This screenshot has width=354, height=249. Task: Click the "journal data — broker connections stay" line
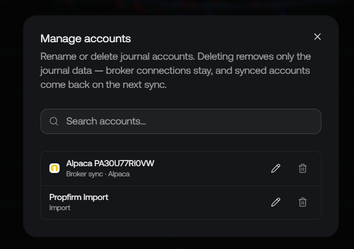pos(126,70)
